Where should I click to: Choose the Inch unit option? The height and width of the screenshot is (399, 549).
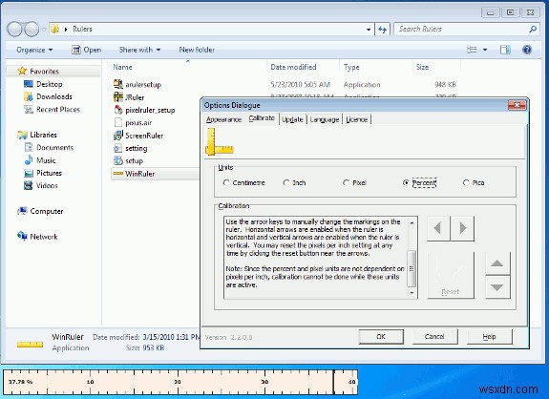(286, 182)
